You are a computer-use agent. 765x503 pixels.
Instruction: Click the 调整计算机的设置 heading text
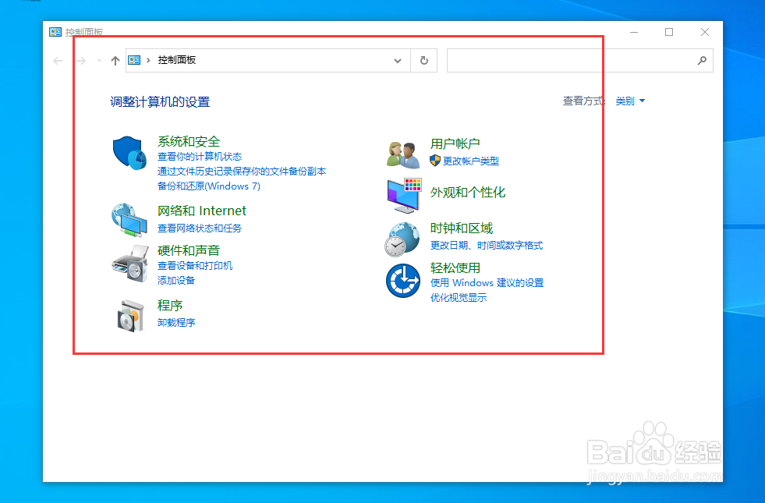click(160, 102)
